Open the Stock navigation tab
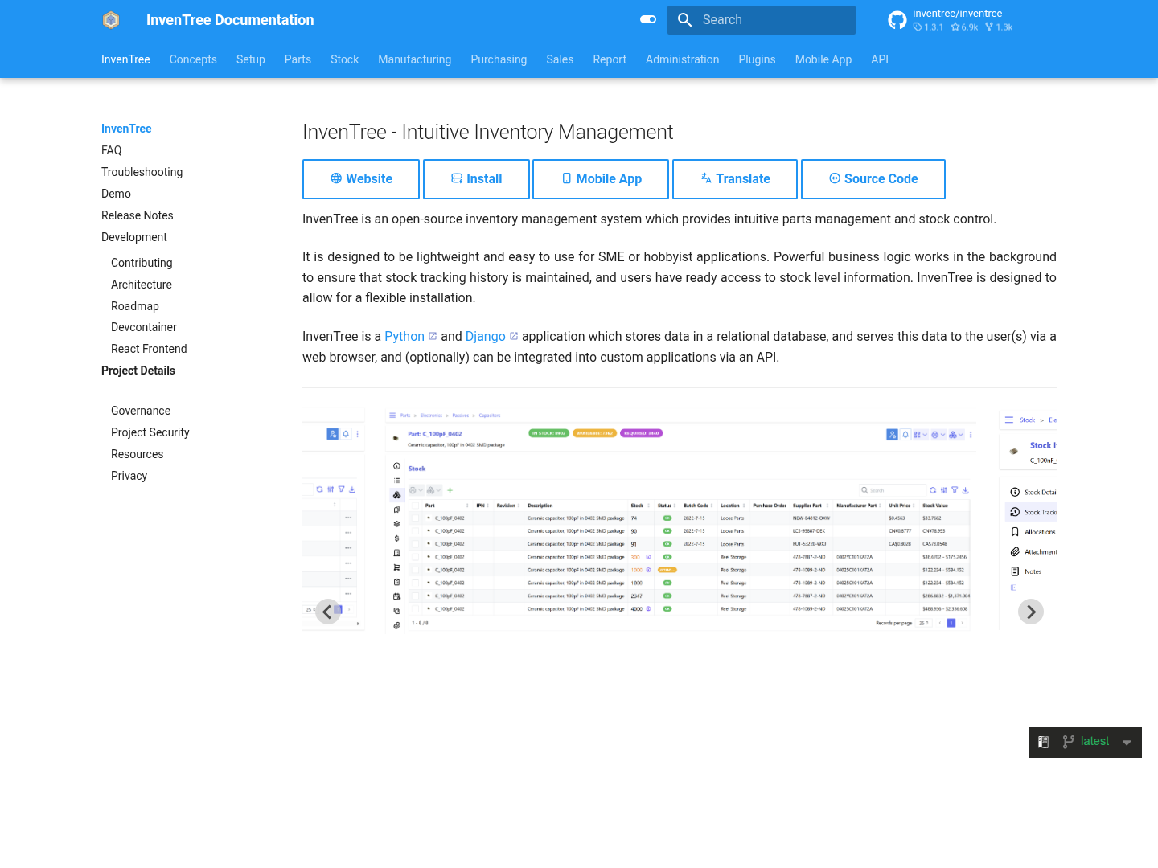The image size is (1158, 868). [344, 59]
